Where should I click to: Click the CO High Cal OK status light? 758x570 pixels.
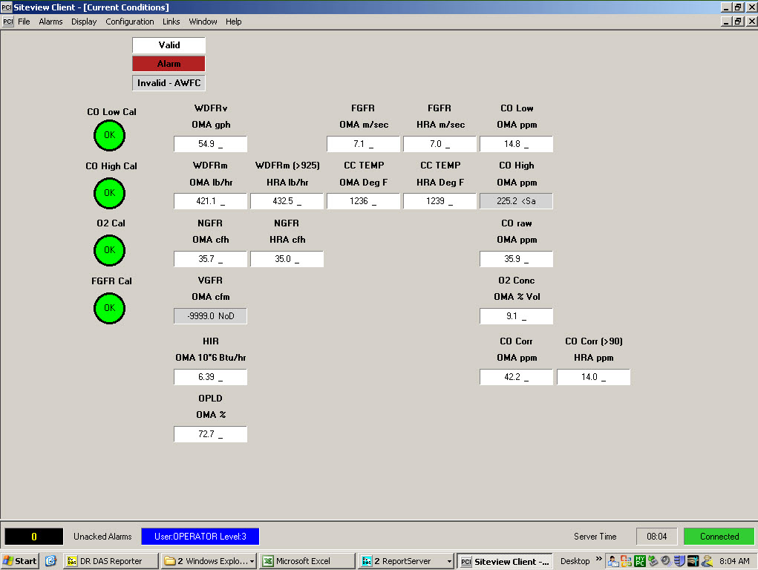109,193
